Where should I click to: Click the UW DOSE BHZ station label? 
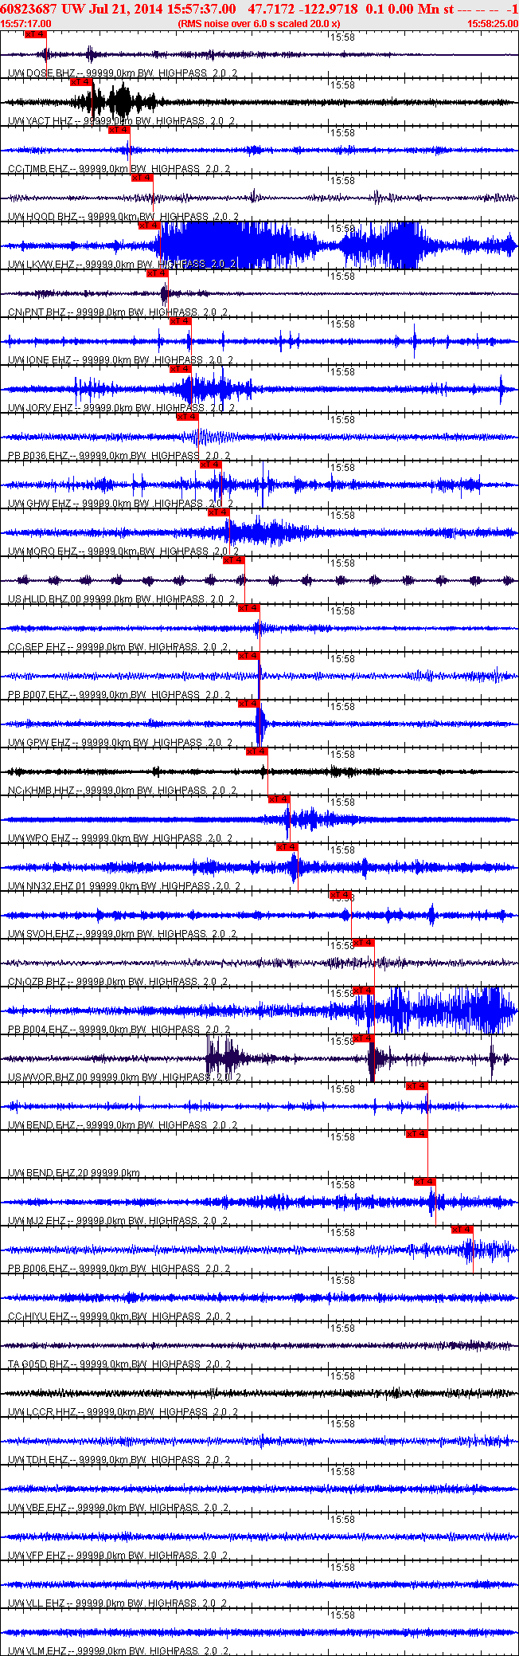pyautogui.click(x=41, y=73)
